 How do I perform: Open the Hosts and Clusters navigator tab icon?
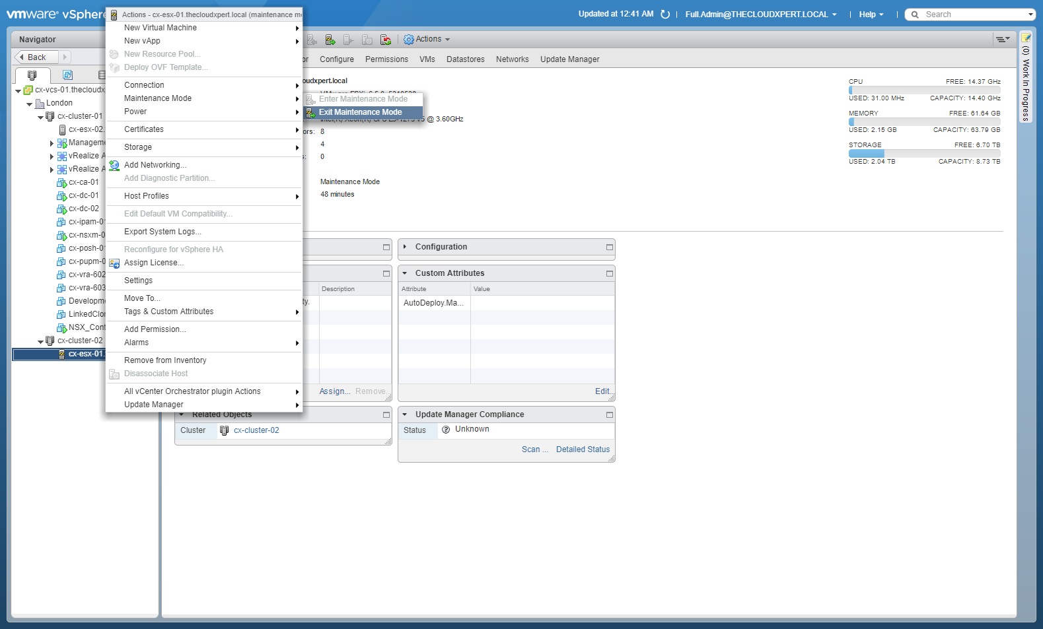point(32,75)
